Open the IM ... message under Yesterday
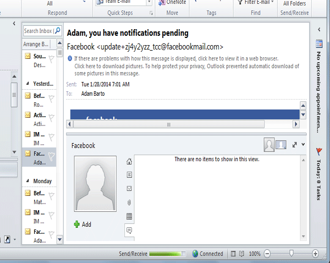Screen dimensions: 330x263 point(39,139)
